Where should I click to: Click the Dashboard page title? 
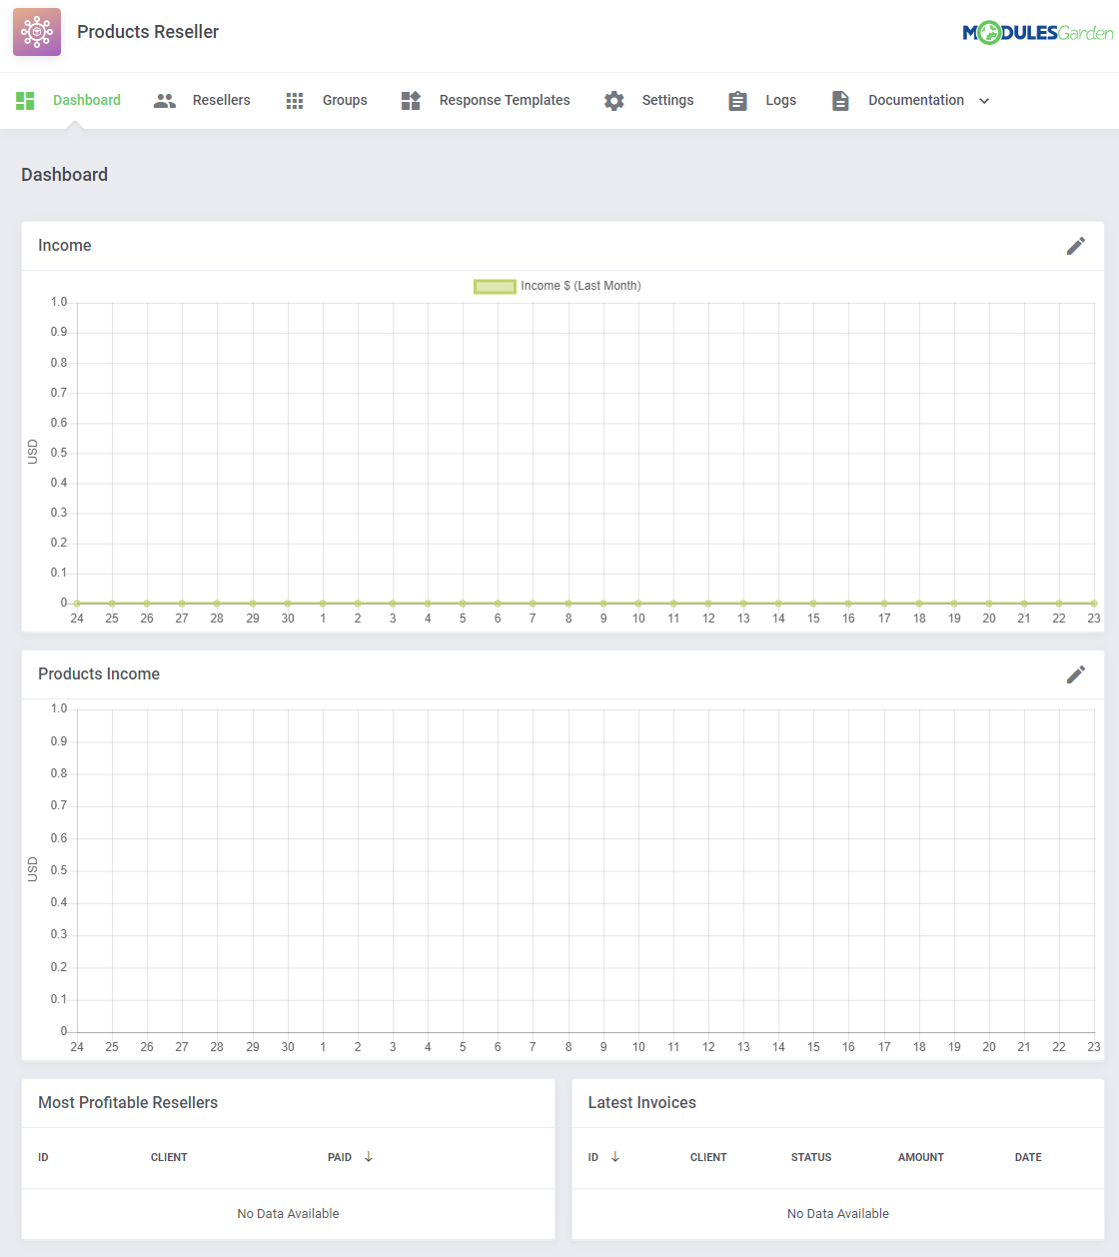pos(65,175)
